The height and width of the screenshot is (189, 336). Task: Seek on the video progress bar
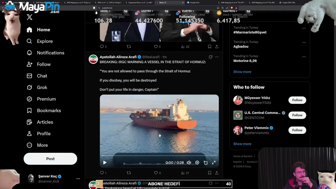point(159,156)
